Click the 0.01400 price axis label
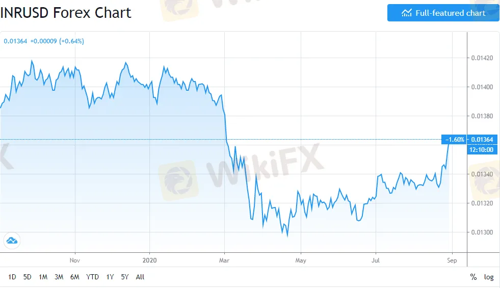 coord(481,87)
